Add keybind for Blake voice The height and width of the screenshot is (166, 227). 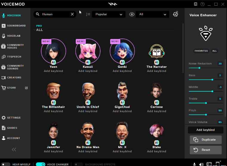(157, 151)
